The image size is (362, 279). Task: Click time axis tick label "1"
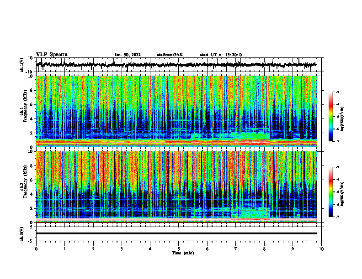[x=64, y=249]
